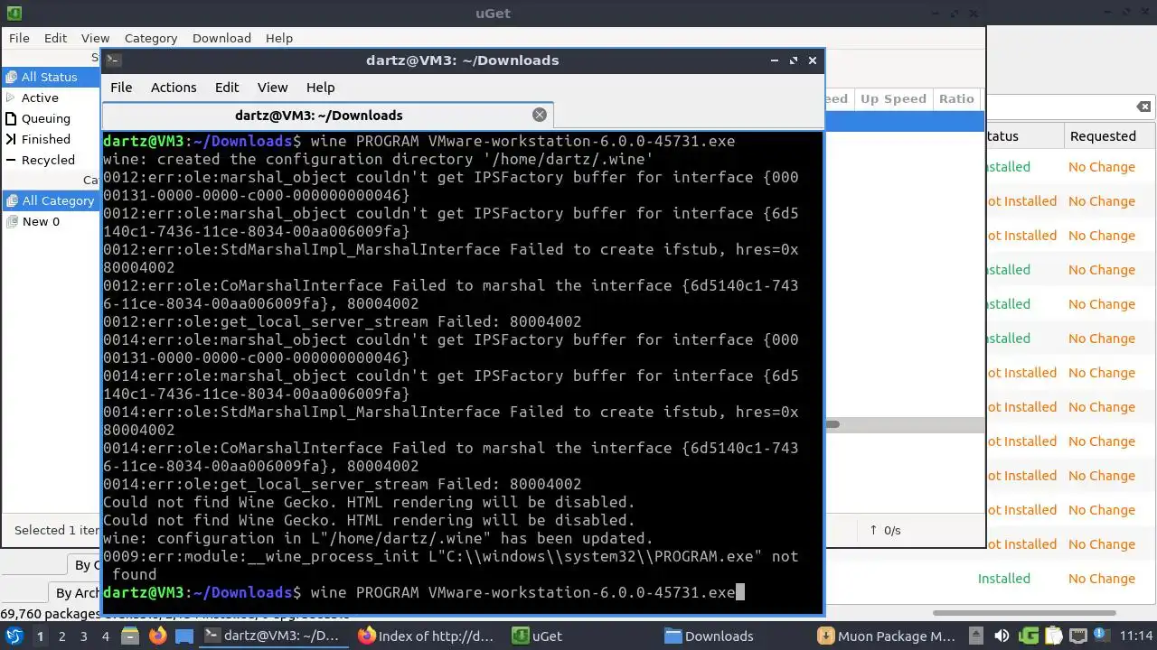Select All Category in uGet sidebar
Screen dimensions: 1157x650
[52, 200]
